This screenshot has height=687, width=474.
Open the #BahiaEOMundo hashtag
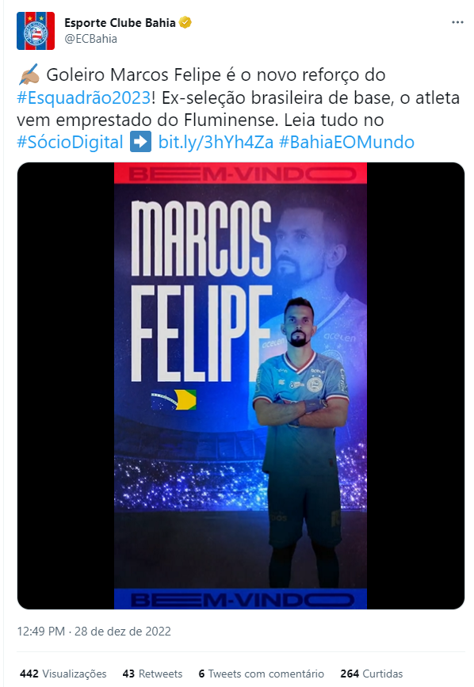tap(346, 143)
